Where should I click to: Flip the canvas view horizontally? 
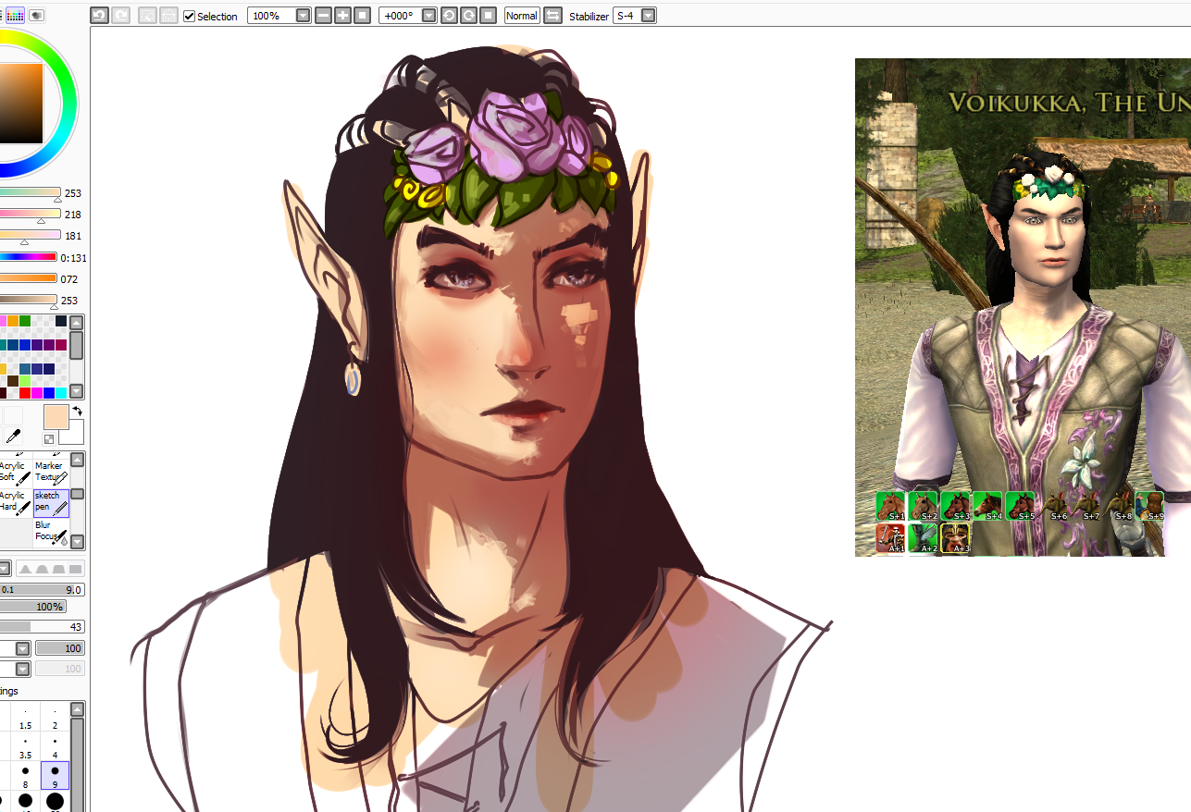[x=552, y=16]
